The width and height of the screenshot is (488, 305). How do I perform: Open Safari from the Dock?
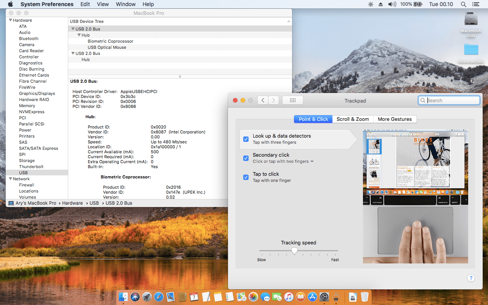(159, 297)
